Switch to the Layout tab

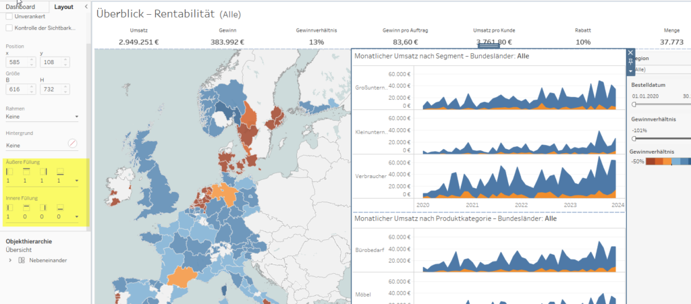coord(64,7)
